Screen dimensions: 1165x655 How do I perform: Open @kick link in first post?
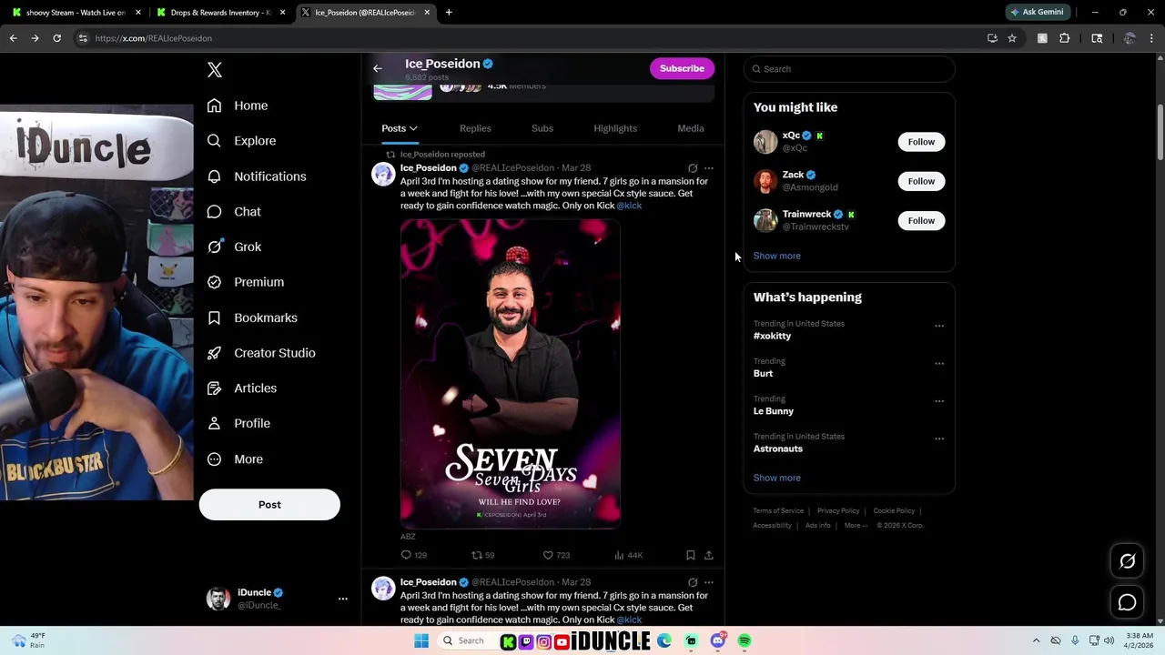pyautogui.click(x=629, y=206)
